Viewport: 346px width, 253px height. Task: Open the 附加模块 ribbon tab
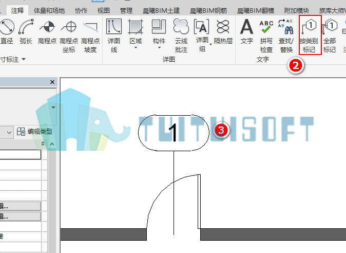296,10
